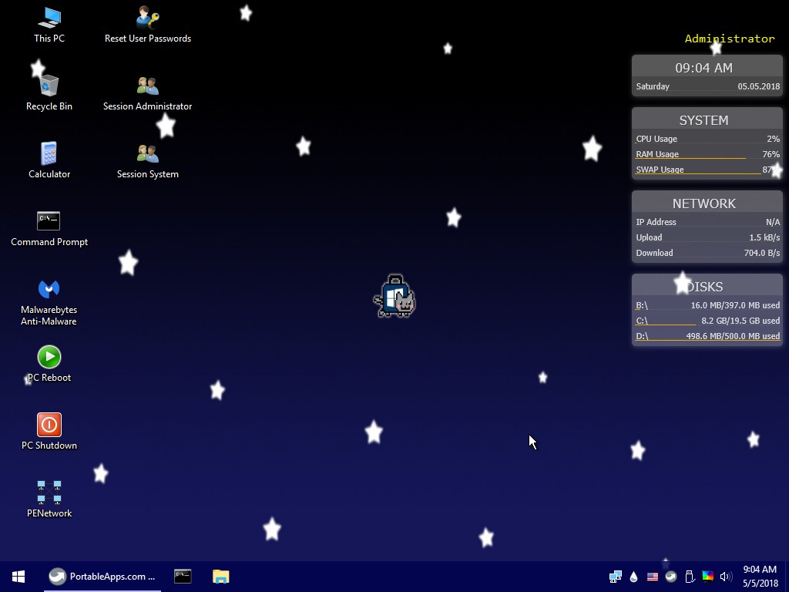The height and width of the screenshot is (592, 789).
Task: Switch to PortableApps.com taskbar window
Action: click(102, 577)
